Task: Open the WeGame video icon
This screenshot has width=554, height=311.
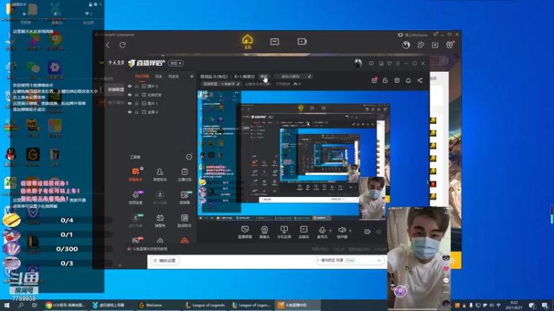Action: click(x=302, y=41)
